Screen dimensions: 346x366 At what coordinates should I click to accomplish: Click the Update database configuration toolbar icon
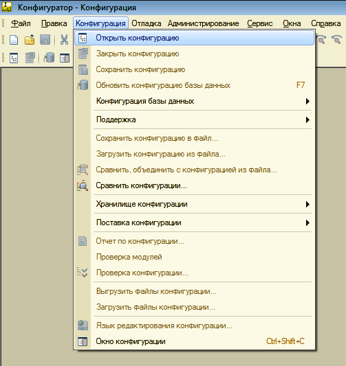[x=49, y=58]
